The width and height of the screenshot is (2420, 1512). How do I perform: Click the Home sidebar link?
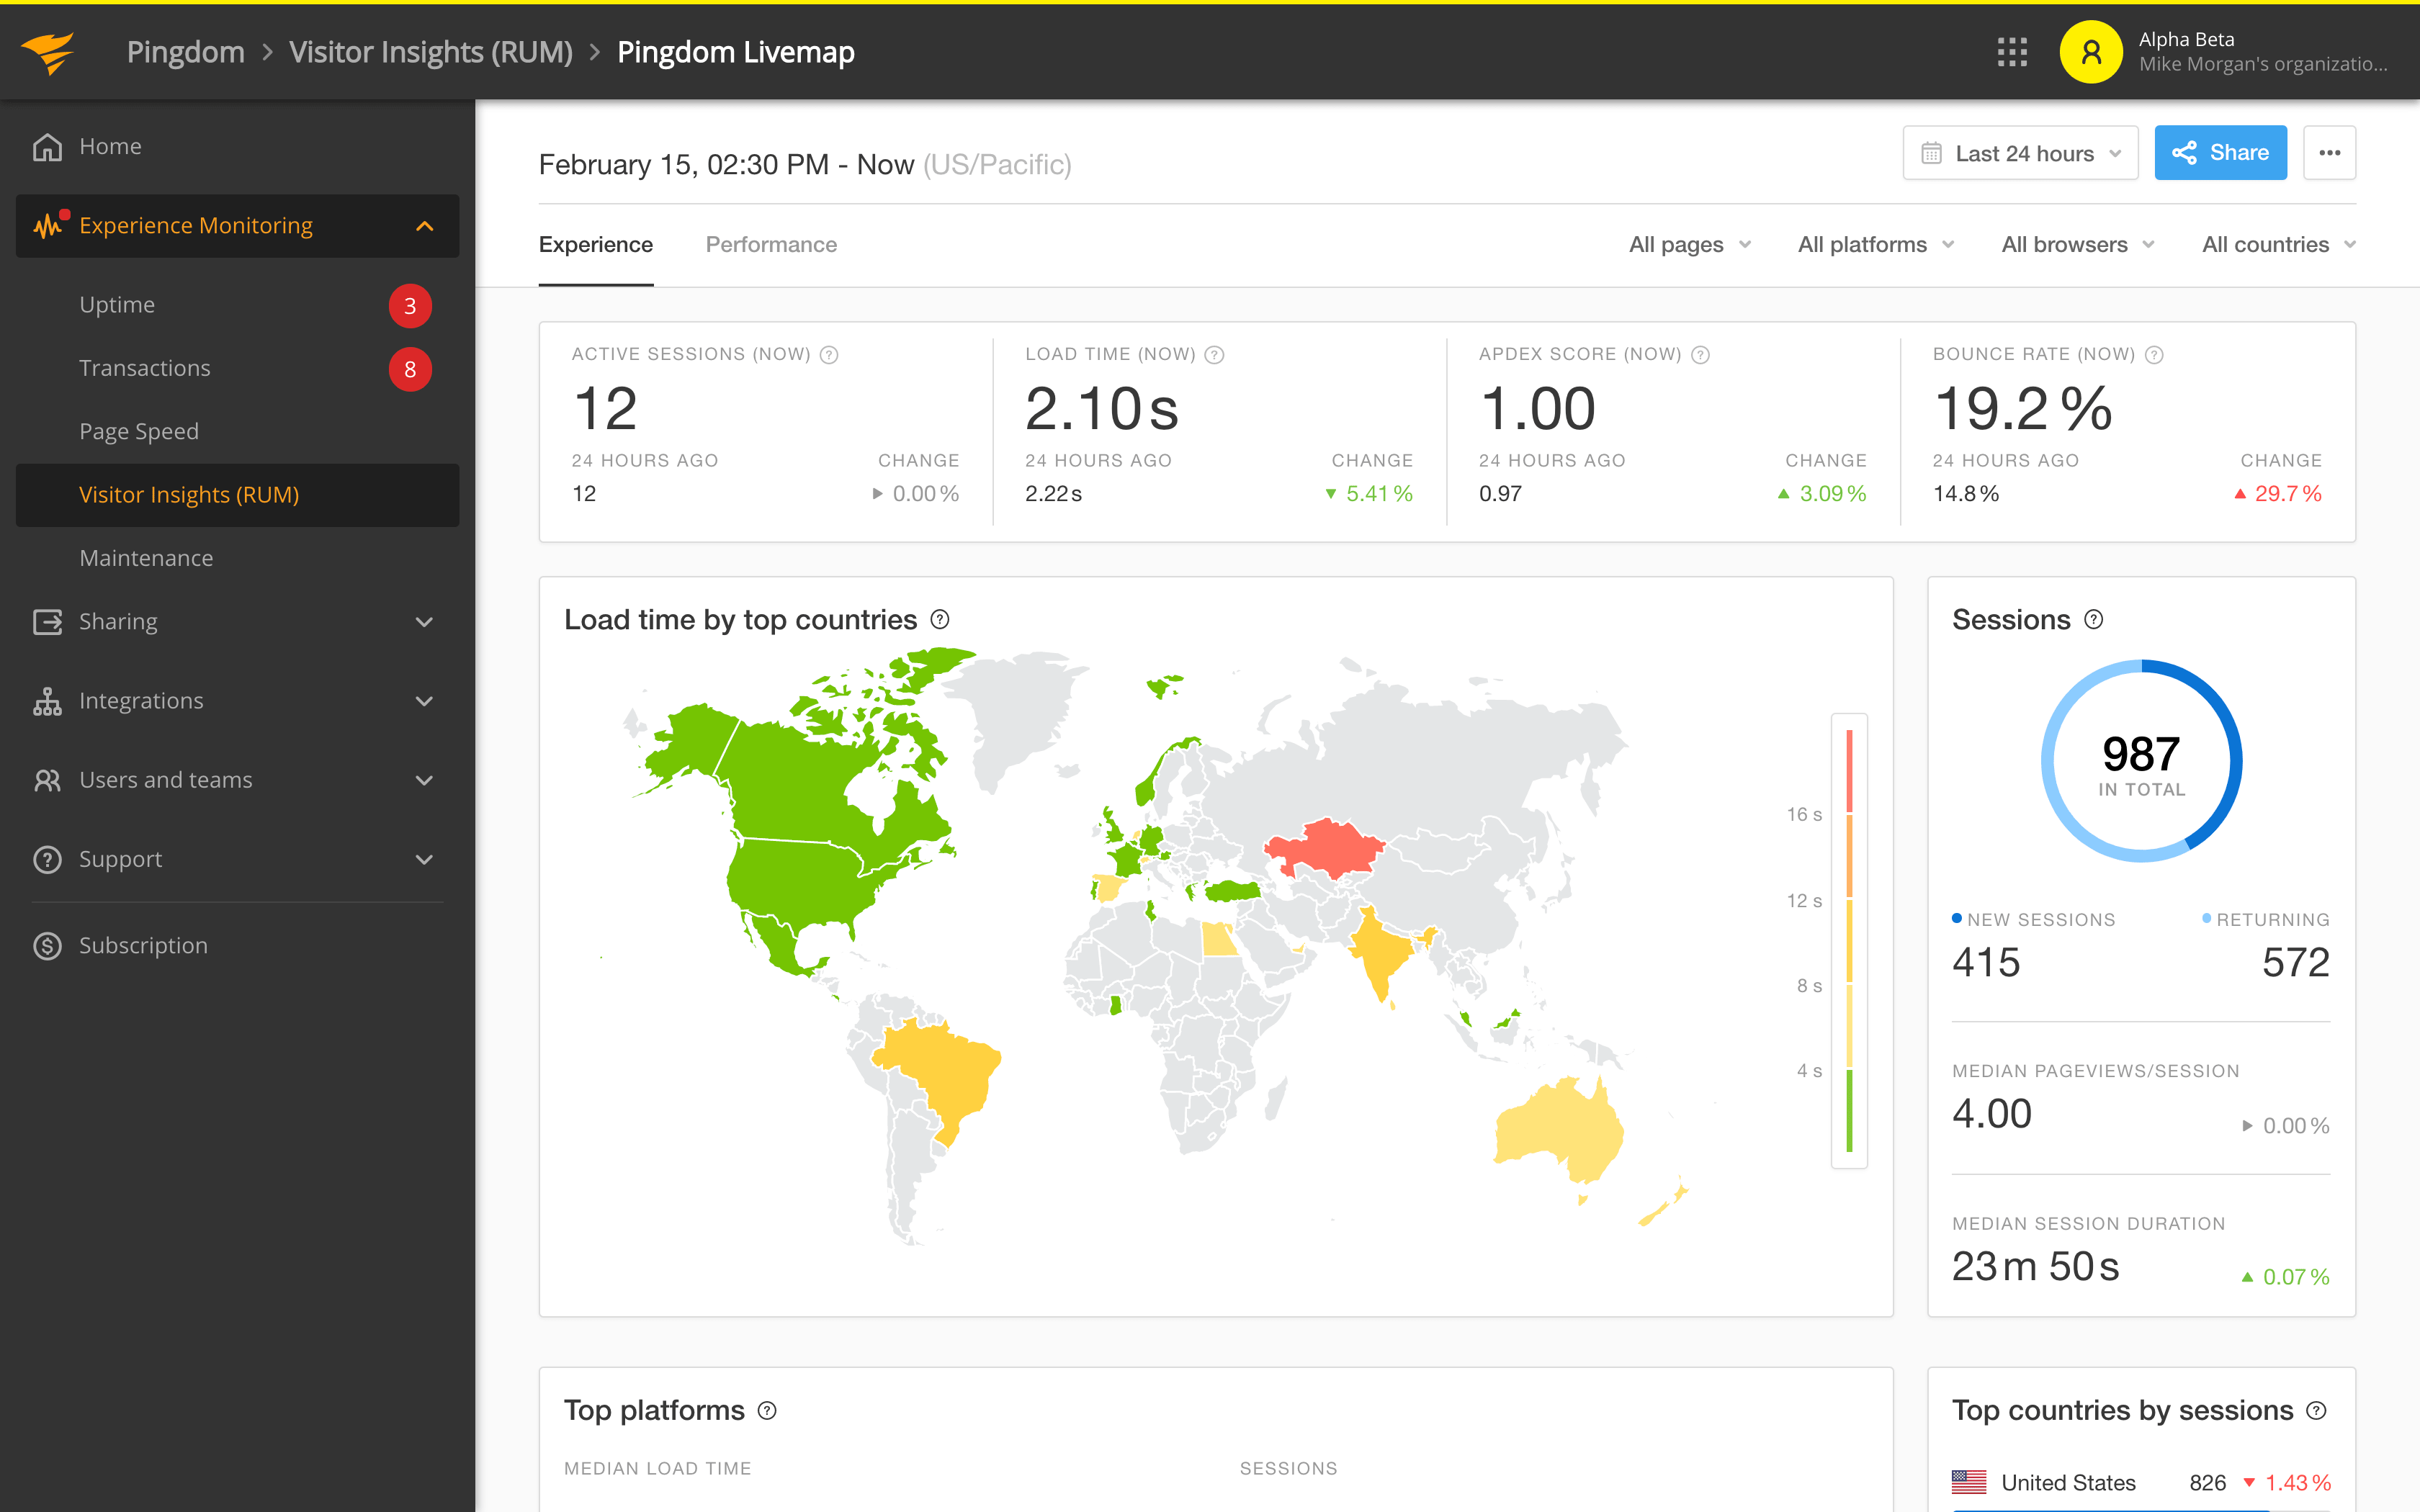pos(110,147)
